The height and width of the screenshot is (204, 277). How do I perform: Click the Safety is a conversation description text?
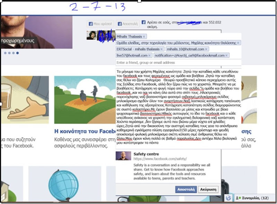tap(172, 172)
